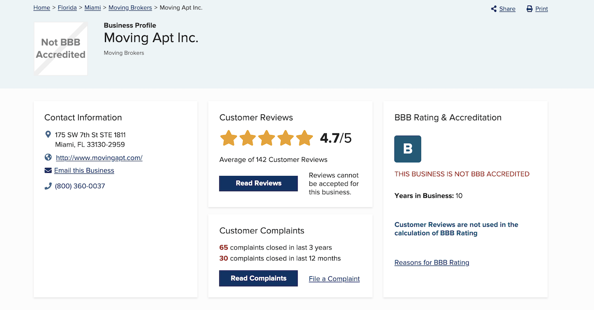
Task: Click the Moving Apt Inc. profile heading
Action: (151, 38)
